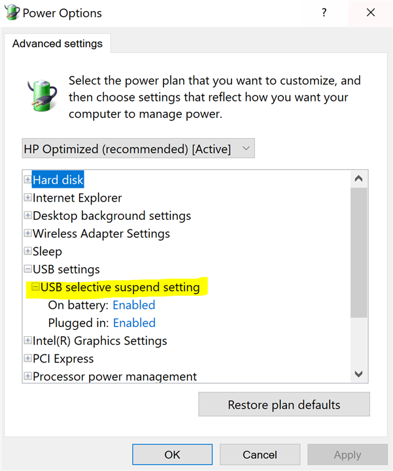Change Plugged in Enabled value
The image size is (393, 471).
pos(134,323)
